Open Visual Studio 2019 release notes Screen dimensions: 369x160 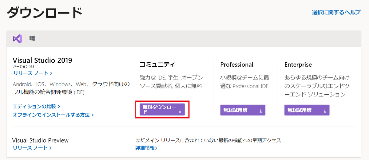33,73
